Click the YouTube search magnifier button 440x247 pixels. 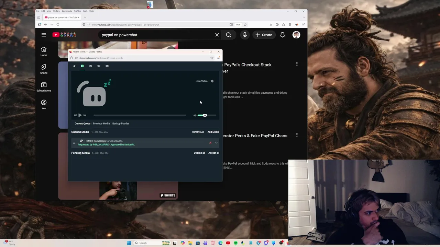(229, 35)
